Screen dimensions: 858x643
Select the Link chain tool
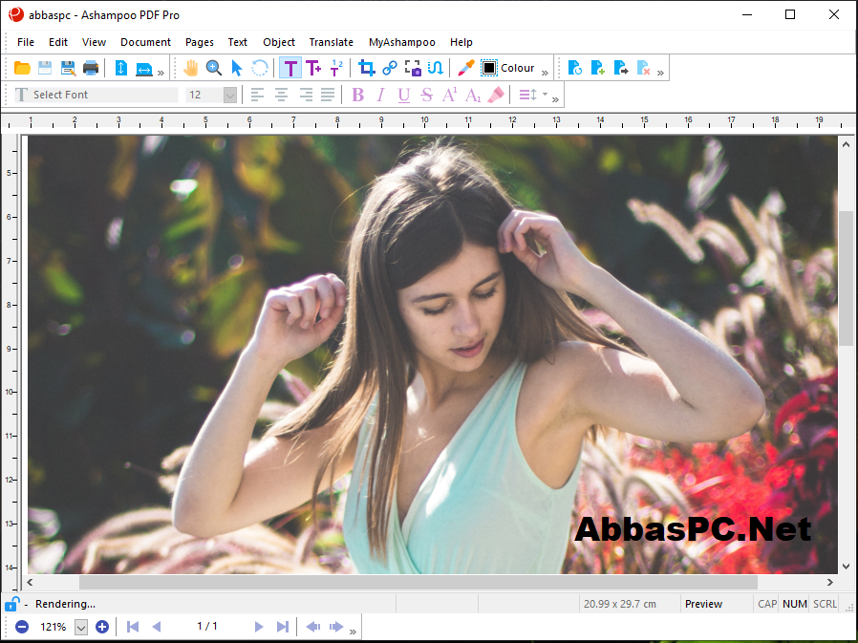390,68
